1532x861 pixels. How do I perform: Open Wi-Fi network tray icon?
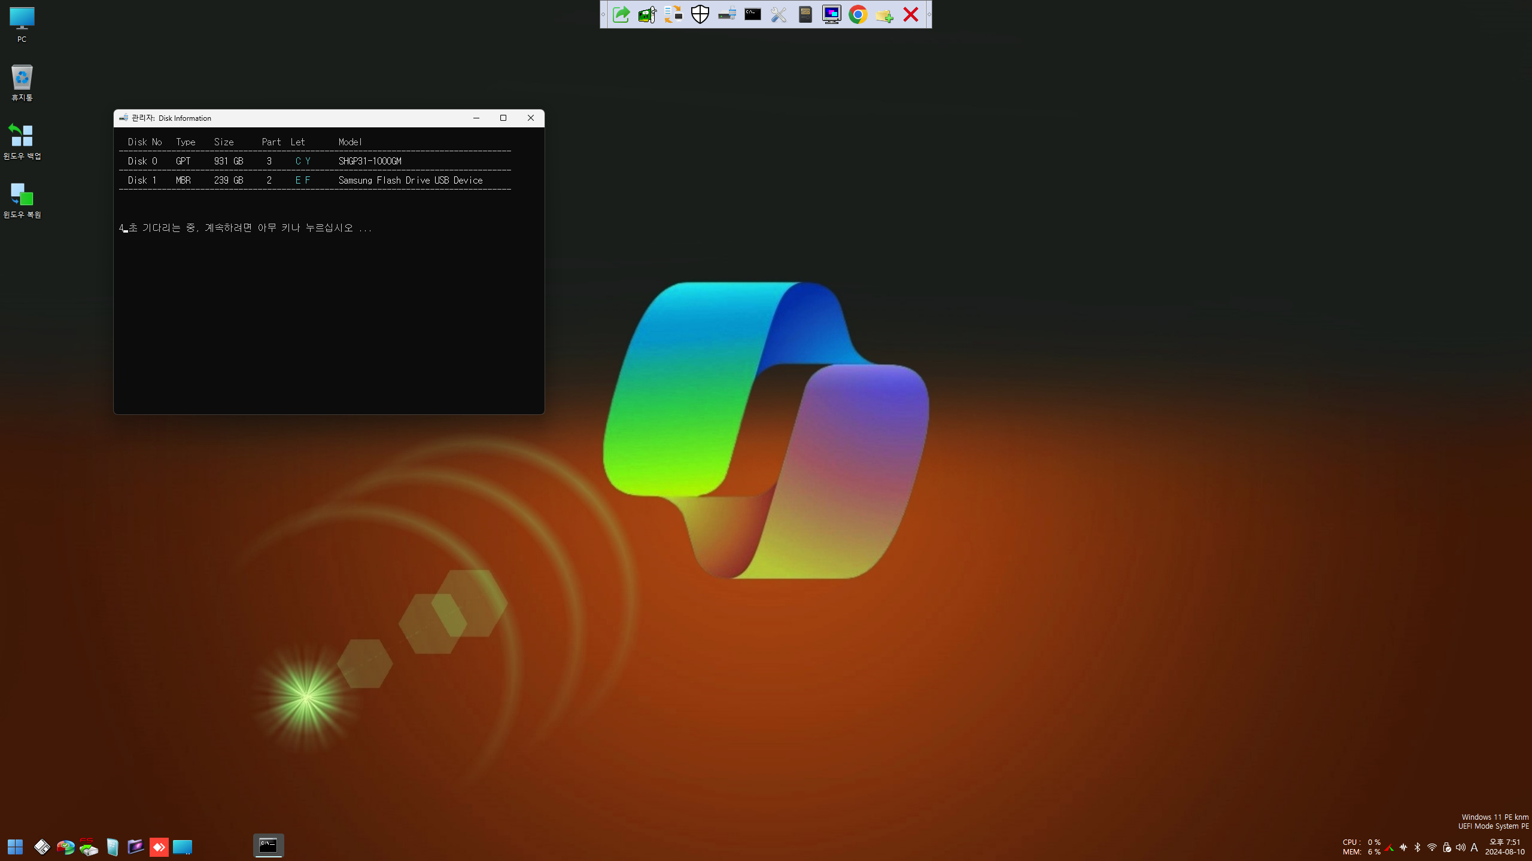point(1432,847)
